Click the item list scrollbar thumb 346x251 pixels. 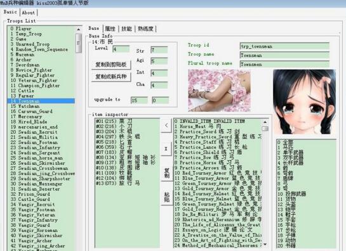click(x=265, y=129)
